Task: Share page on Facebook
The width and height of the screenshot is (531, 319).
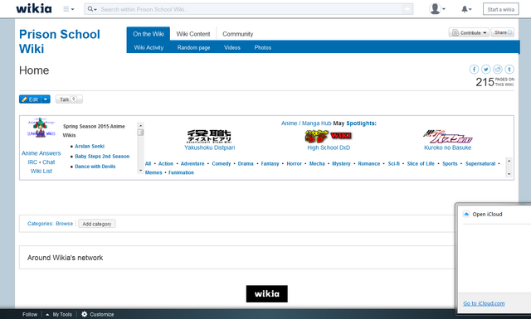Action: pos(474,70)
